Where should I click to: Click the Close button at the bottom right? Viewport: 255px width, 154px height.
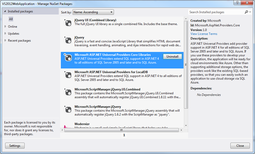click(240, 145)
